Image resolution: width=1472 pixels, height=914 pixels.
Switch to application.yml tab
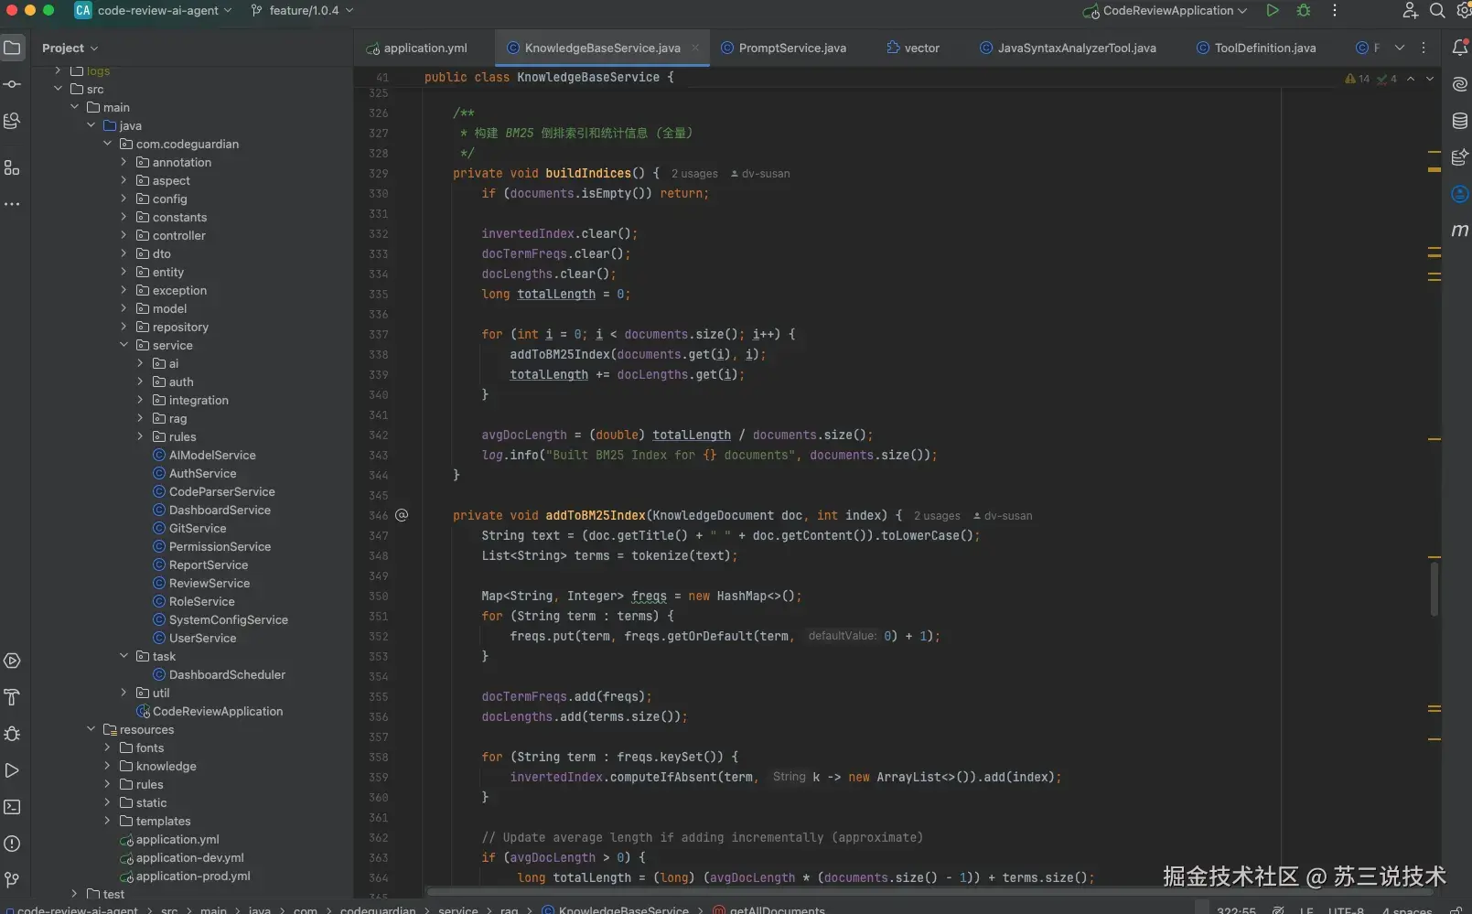(x=417, y=48)
